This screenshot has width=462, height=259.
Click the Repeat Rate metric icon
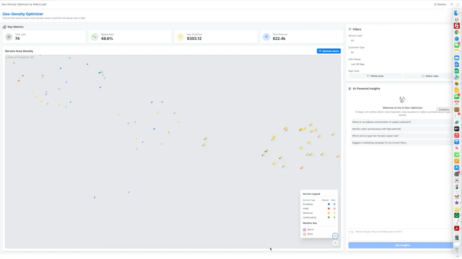pos(95,37)
